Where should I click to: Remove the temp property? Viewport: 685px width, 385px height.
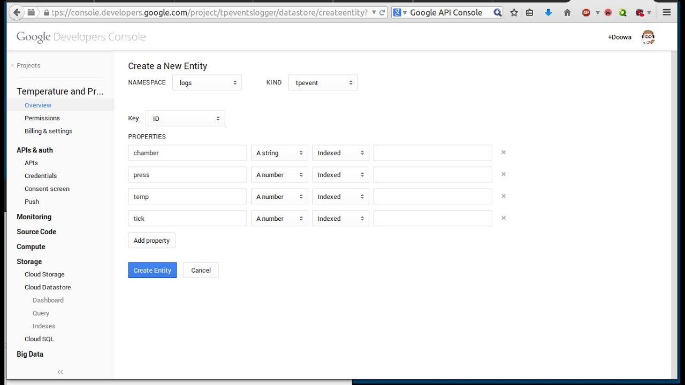[503, 196]
